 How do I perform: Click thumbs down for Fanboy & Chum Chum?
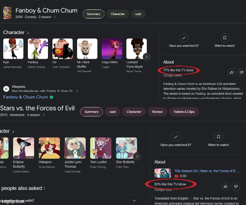point(241,72)
